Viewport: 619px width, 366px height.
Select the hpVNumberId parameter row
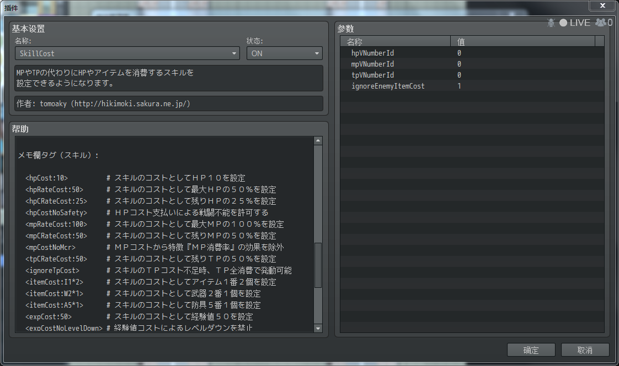click(x=472, y=53)
